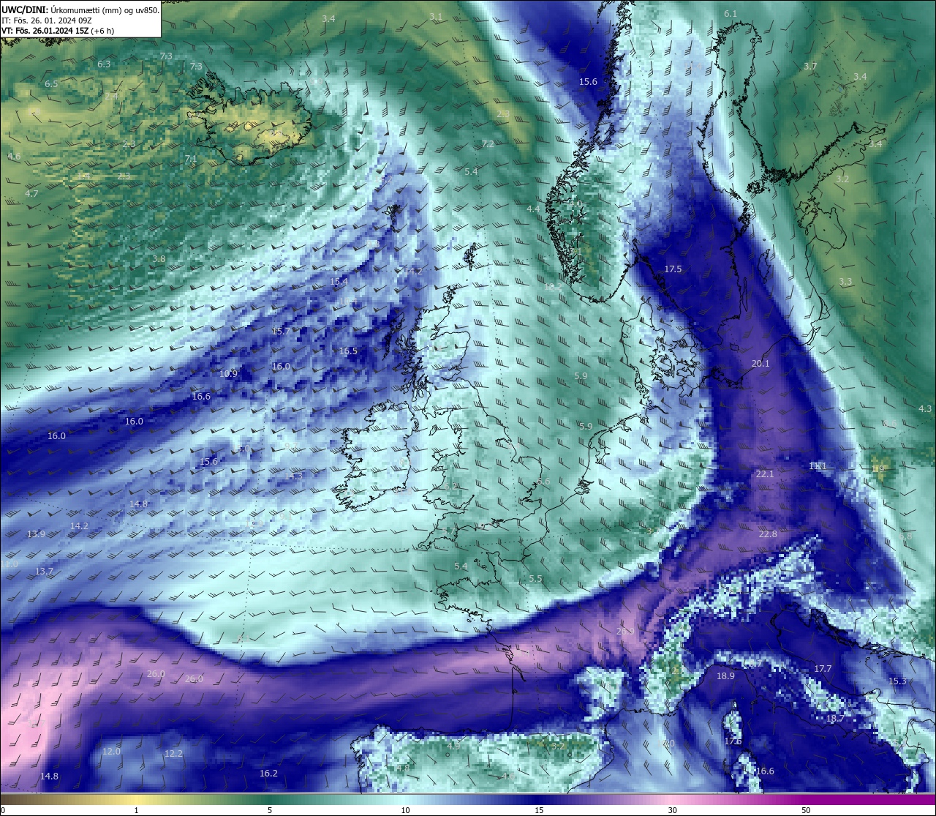The width and height of the screenshot is (936, 816).
Task: Click the 22.8 value label
Action: coord(768,534)
